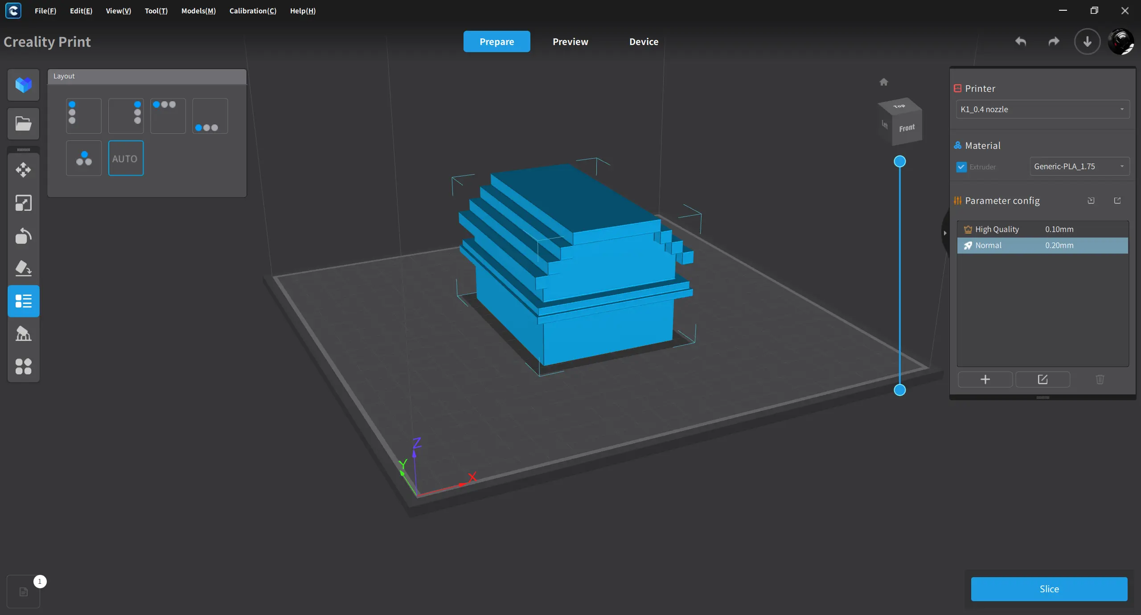Click the left toolbar drag handle
The height and width of the screenshot is (615, 1141).
click(24, 150)
